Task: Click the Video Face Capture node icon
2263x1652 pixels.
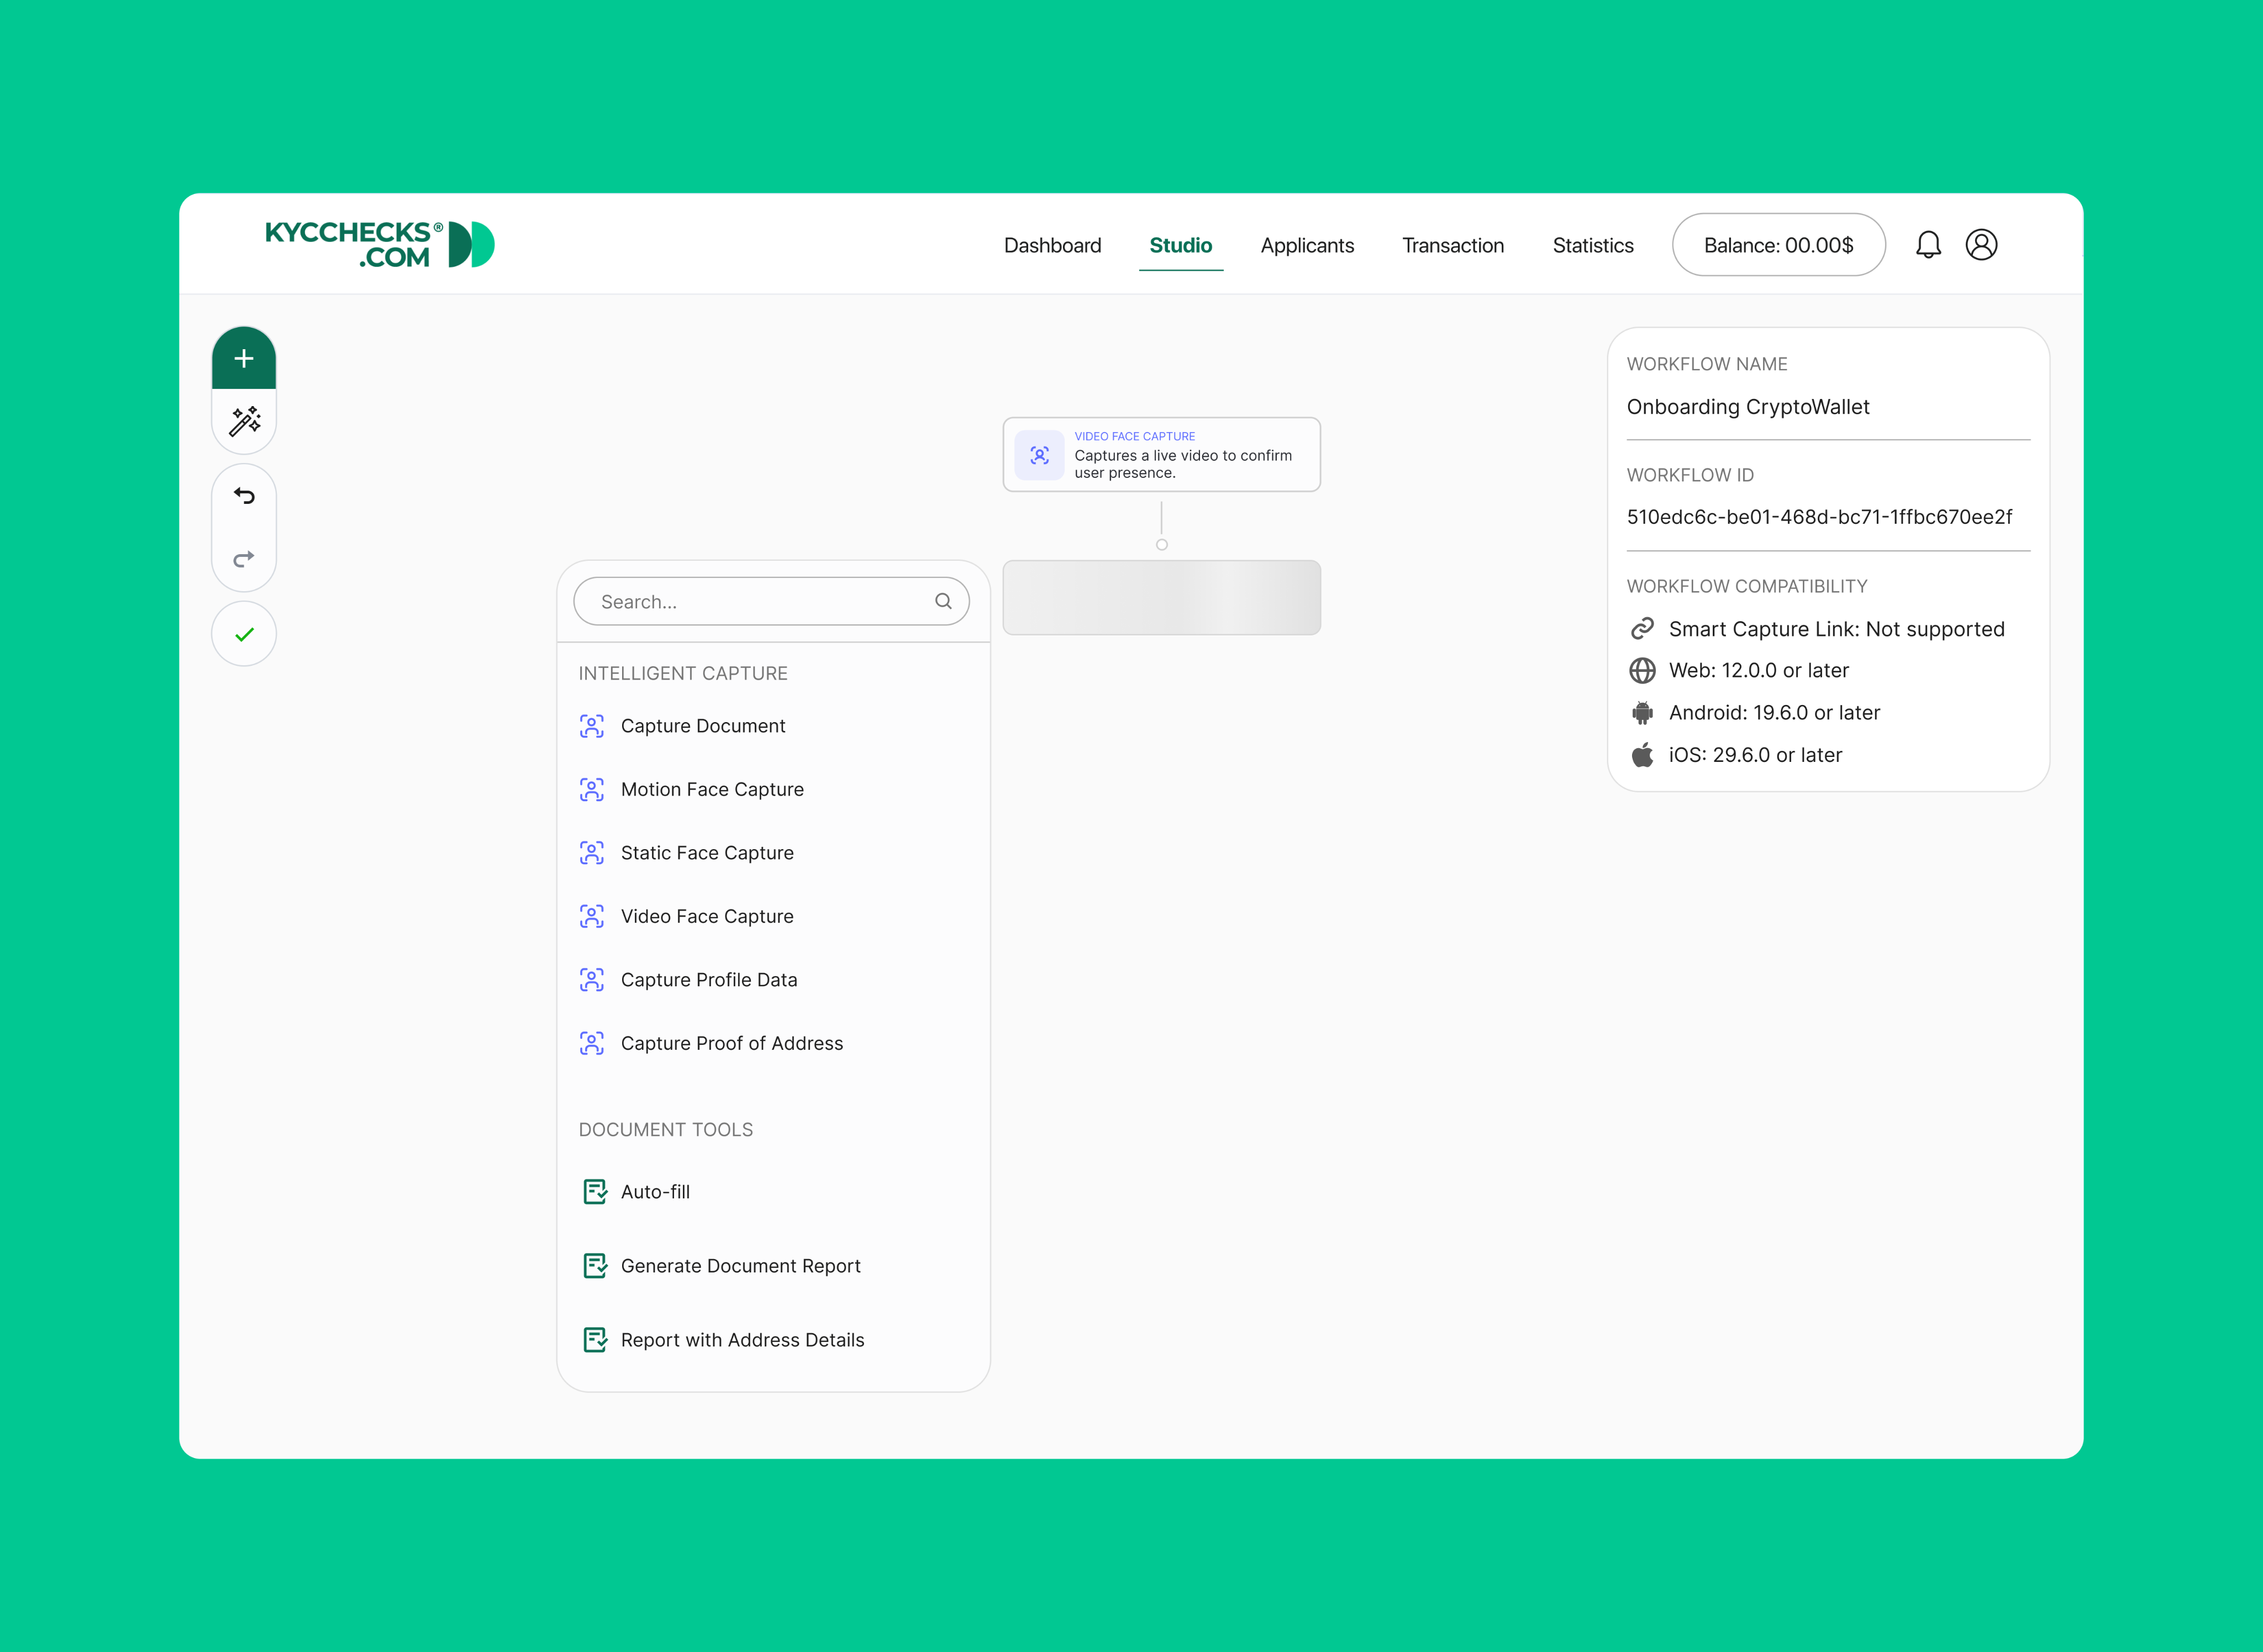Action: pos(1039,455)
